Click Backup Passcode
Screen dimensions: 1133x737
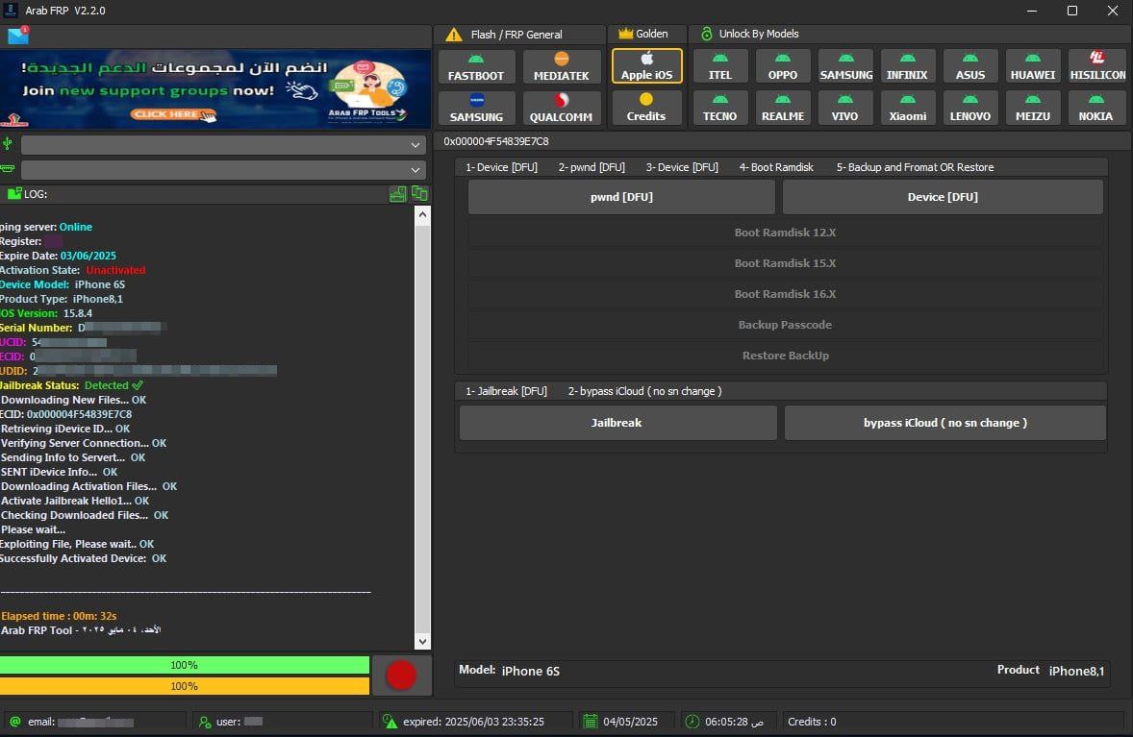786,325
